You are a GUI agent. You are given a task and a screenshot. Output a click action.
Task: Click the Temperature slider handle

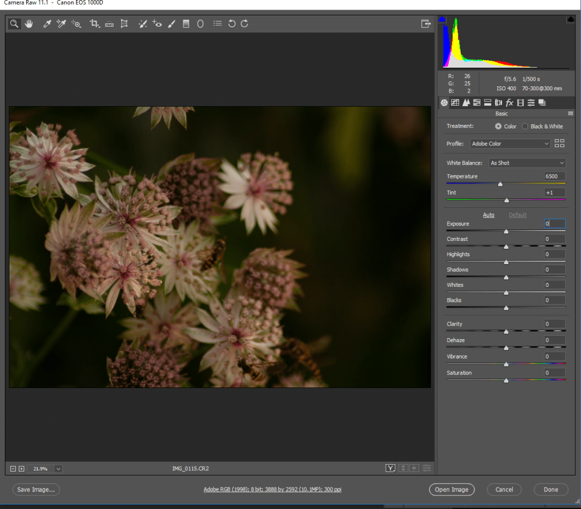500,184
